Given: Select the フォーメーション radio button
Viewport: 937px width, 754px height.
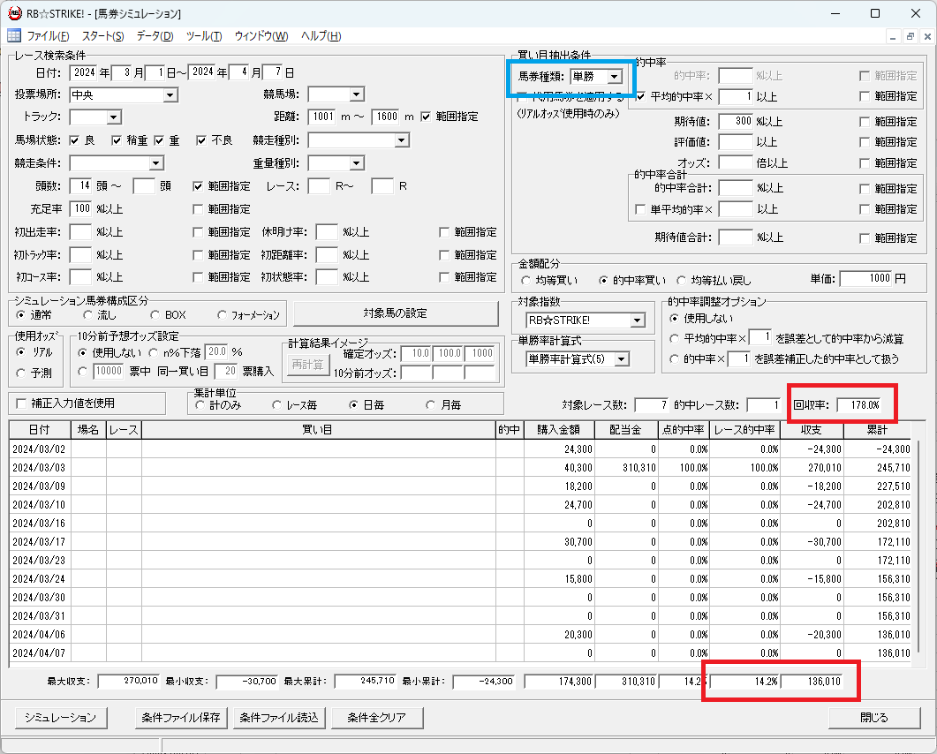Looking at the screenshot, I should 223,315.
